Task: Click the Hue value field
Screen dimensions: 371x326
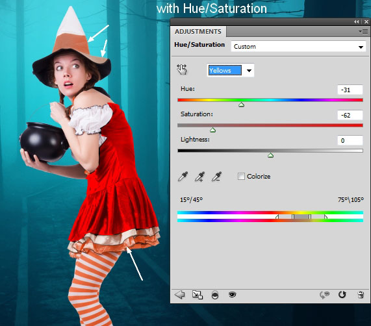Action: (350, 90)
